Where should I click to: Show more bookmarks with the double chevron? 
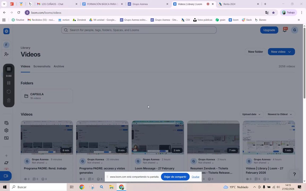coord(299,20)
